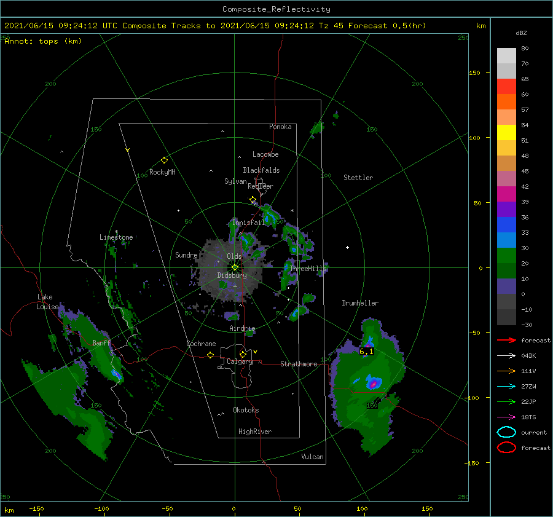The height and width of the screenshot is (517, 553).
Task: Click the Innisfail label
Action: pyautogui.click(x=248, y=223)
